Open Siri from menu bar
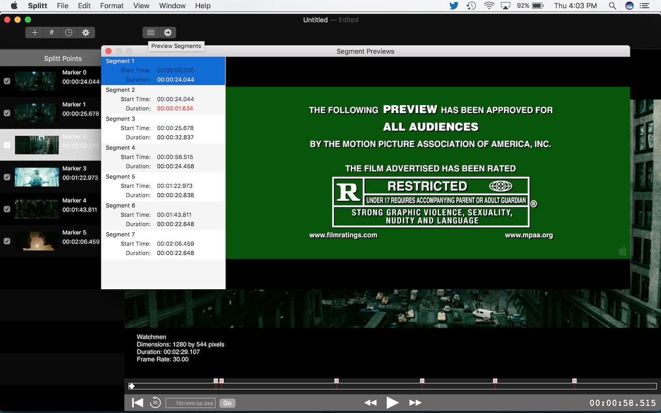 [x=629, y=6]
